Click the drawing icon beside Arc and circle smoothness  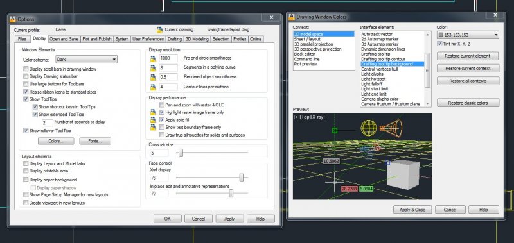(153, 58)
